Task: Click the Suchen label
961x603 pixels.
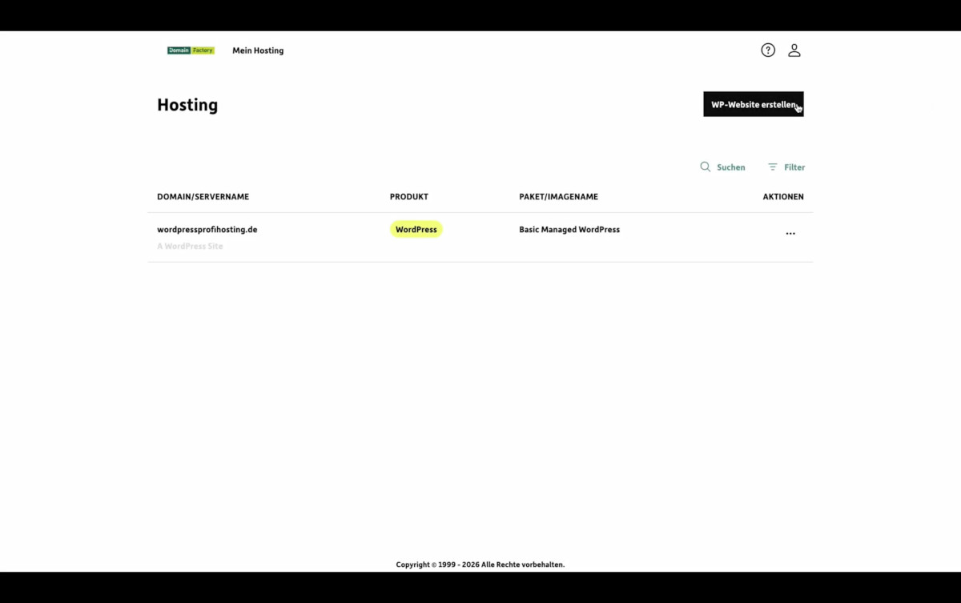Action: pyautogui.click(x=731, y=167)
